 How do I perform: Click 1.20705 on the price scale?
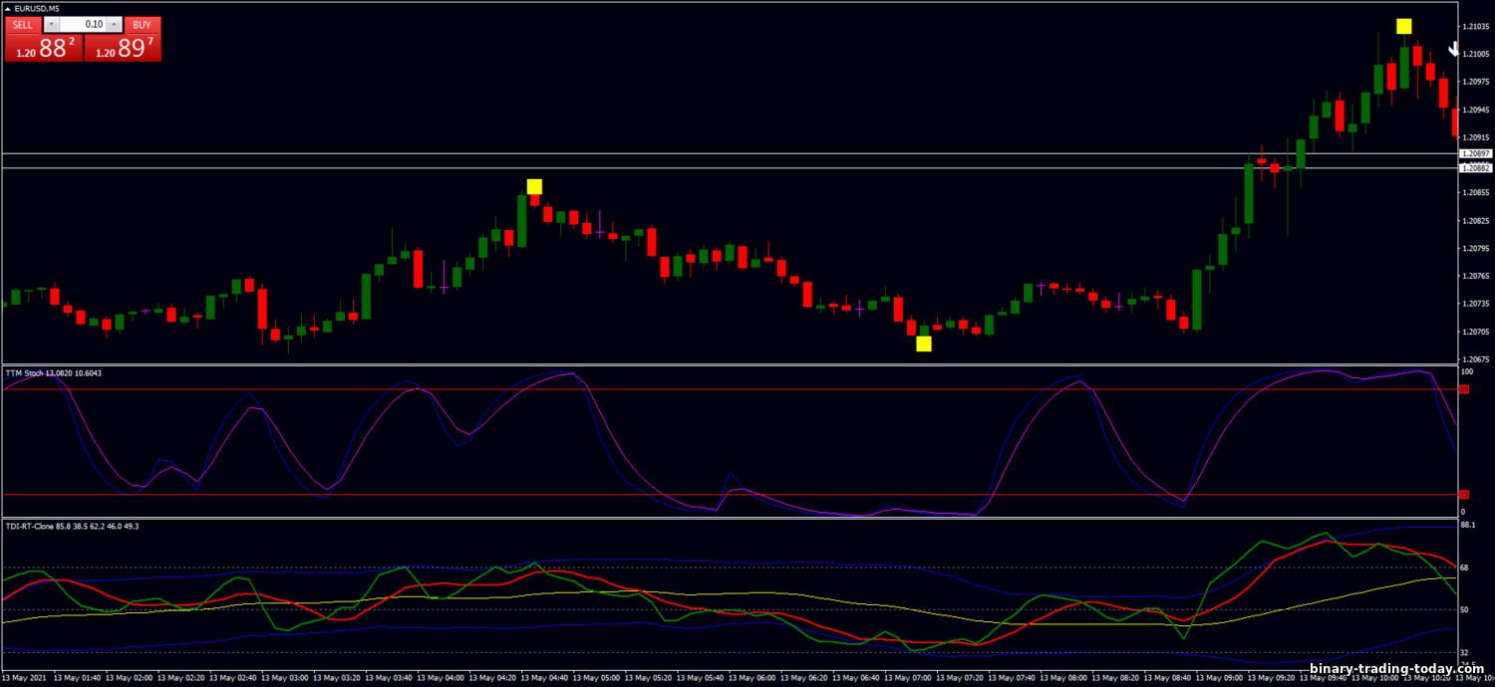pos(1475,332)
